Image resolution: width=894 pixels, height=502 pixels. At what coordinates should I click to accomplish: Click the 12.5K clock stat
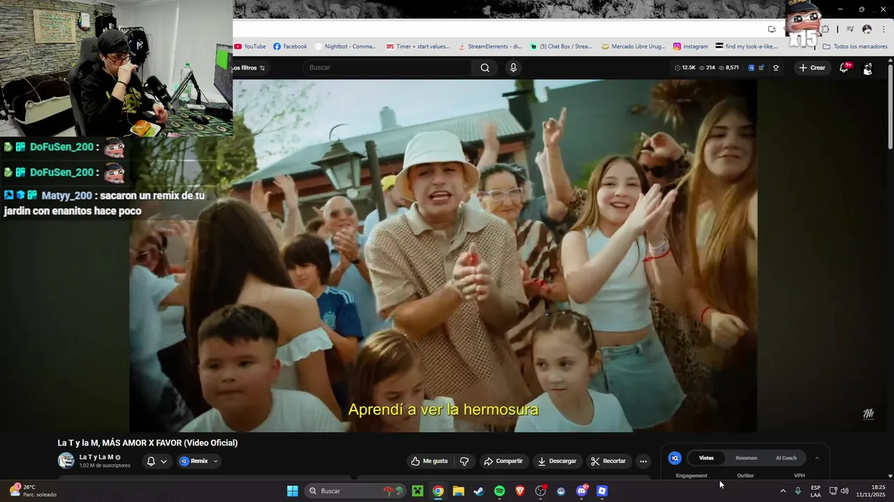click(x=685, y=68)
